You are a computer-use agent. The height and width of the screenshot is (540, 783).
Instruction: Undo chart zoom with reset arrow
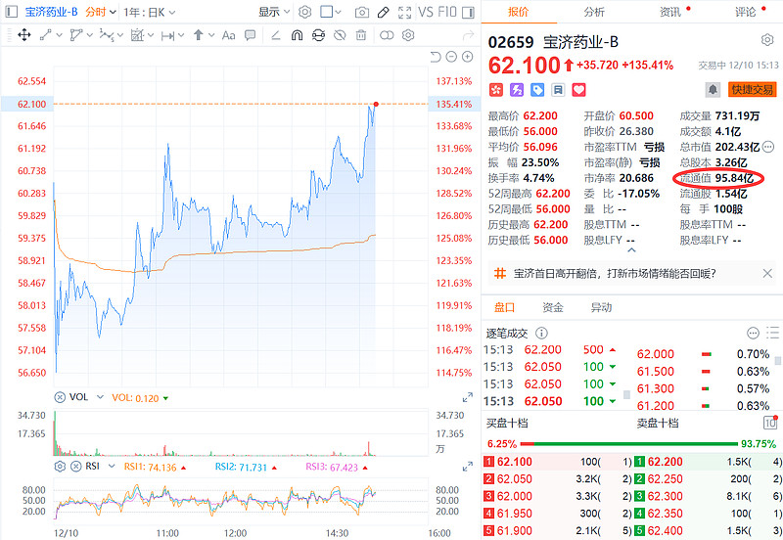click(x=436, y=57)
